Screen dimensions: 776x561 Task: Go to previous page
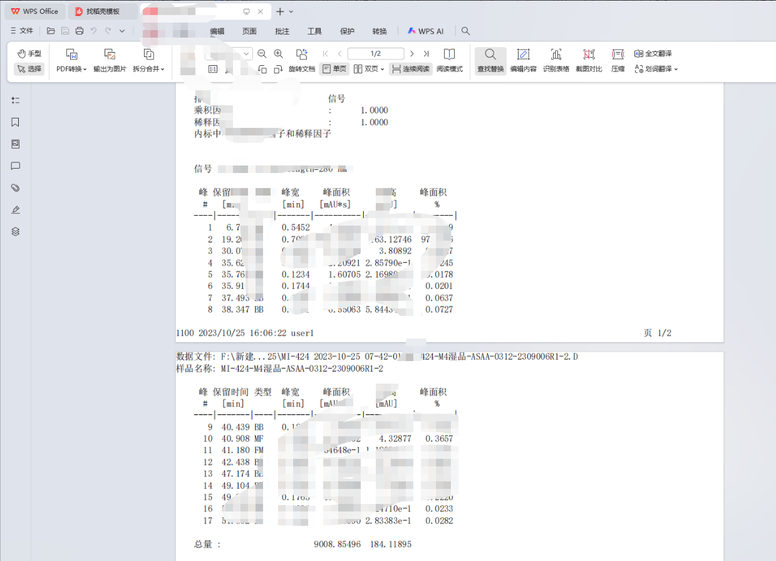pyautogui.click(x=339, y=54)
